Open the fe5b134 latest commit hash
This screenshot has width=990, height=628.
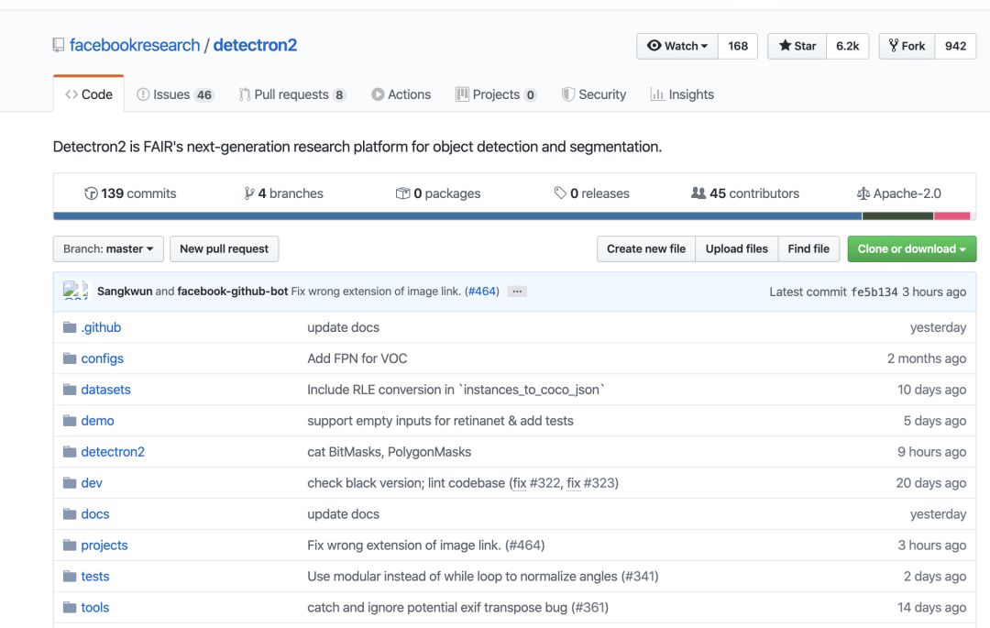coord(874,292)
